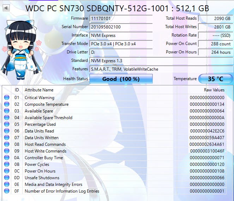The image size is (234, 201).
Task: Select the Media and Data Integrity Errors name
Action: click(x=53, y=184)
